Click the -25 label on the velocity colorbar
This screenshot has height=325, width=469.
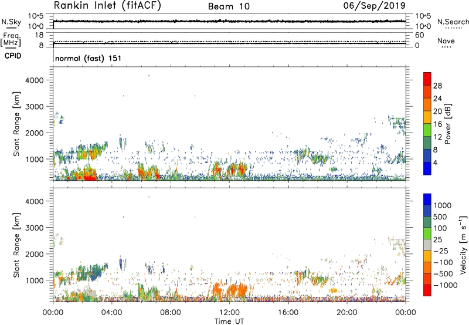[441, 250]
